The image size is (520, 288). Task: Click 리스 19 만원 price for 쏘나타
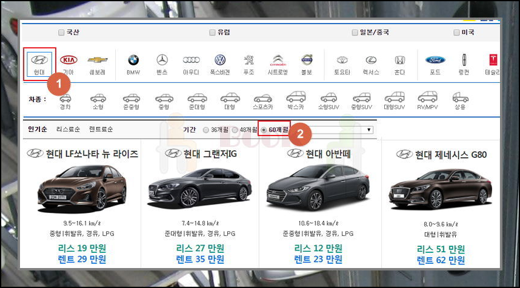tap(82, 248)
